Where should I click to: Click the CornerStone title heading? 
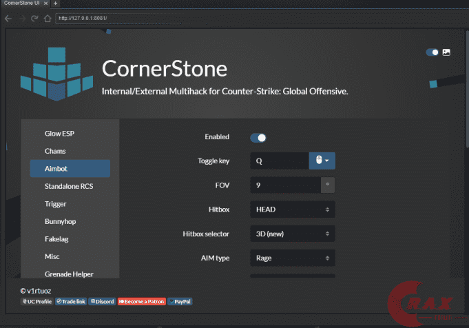(165, 68)
